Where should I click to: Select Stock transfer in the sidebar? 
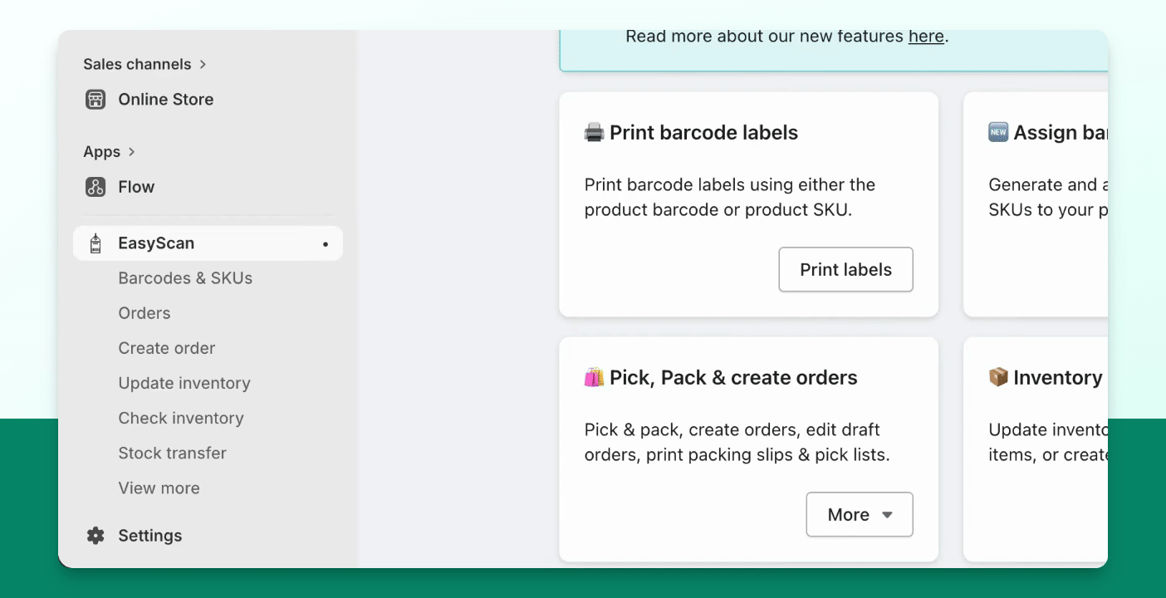(x=173, y=453)
